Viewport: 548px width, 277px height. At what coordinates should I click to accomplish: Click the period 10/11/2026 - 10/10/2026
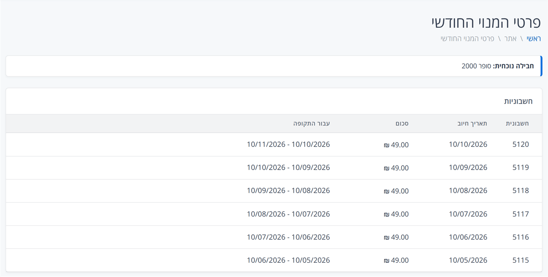pos(288,144)
